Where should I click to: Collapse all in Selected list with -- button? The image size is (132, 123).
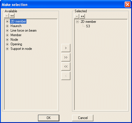tap(77, 16)
